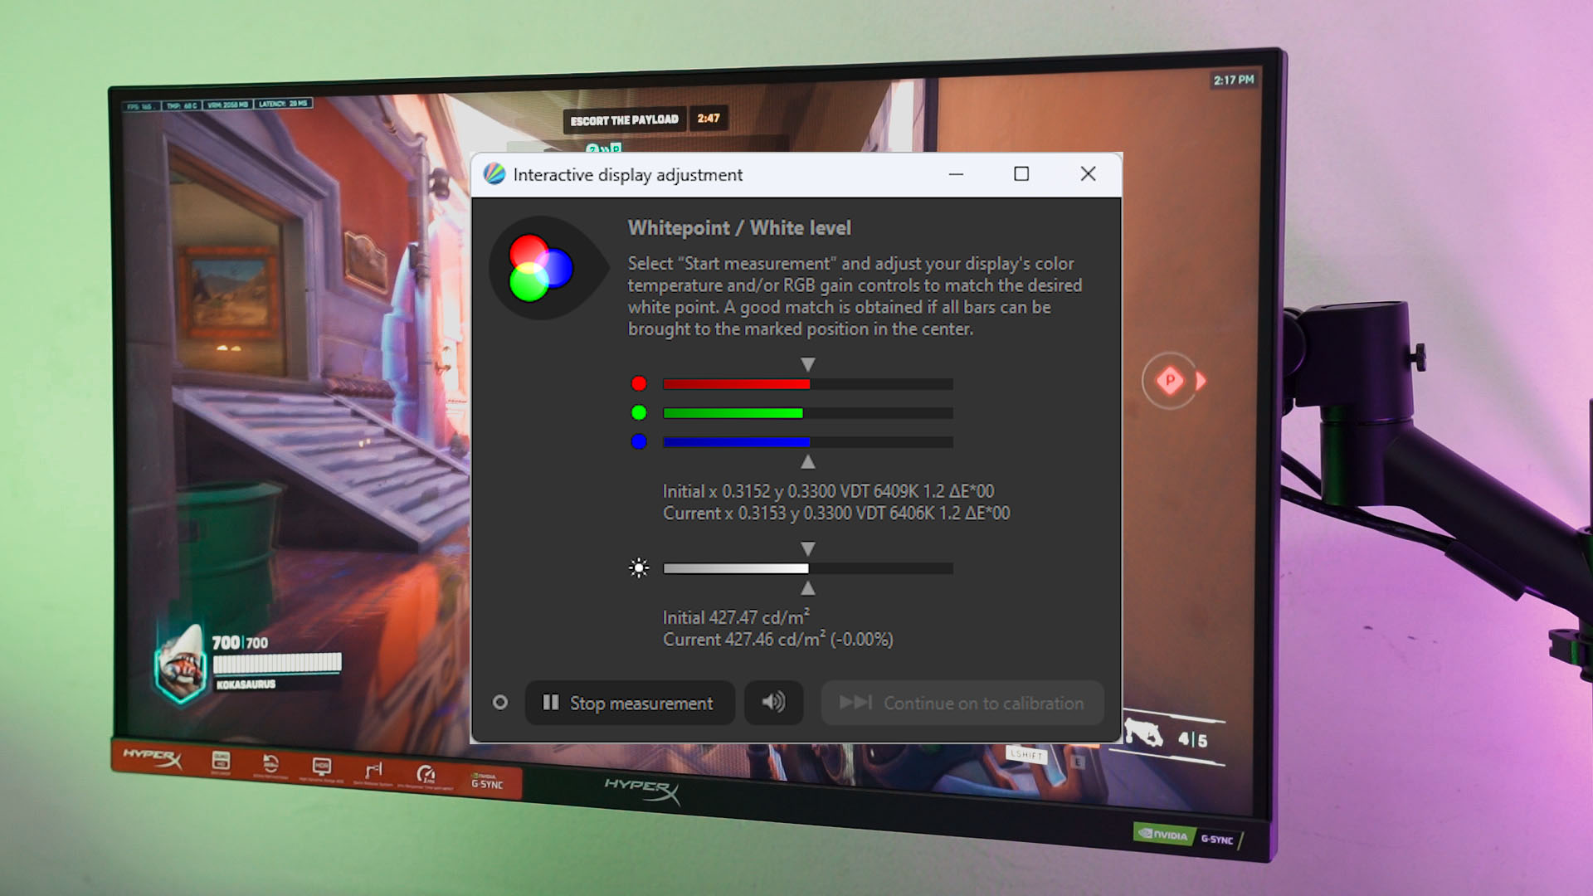Click Continue on to calibration
Viewport: 1593px width, 896px height.
click(x=962, y=703)
